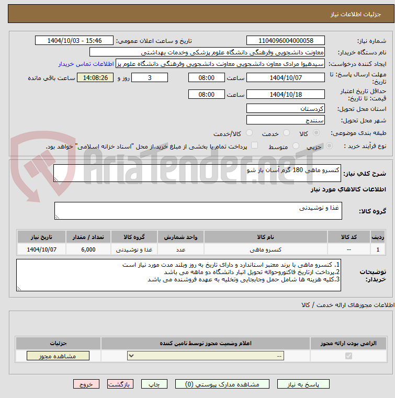
Task: Click the خروج exit button
Action: (86, 384)
